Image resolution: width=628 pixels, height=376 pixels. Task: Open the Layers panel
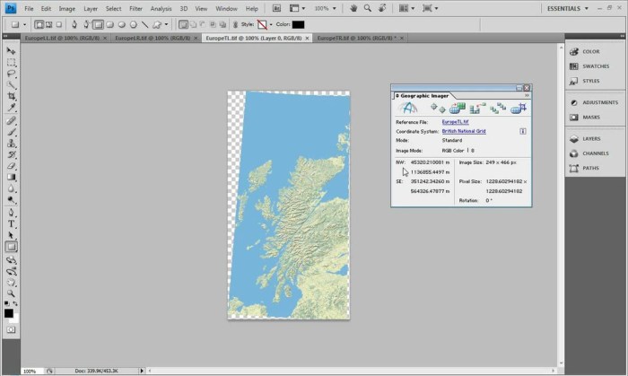(x=590, y=139)
